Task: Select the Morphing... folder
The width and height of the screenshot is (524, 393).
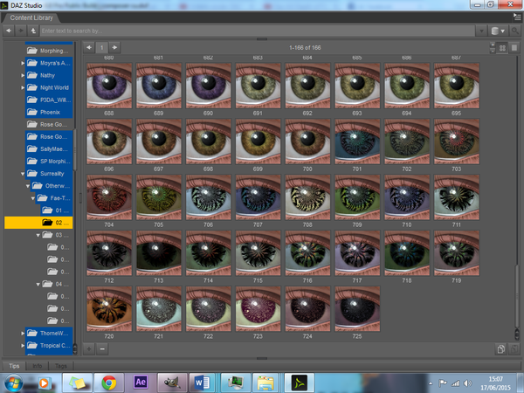Action: (x=49, y=51)
